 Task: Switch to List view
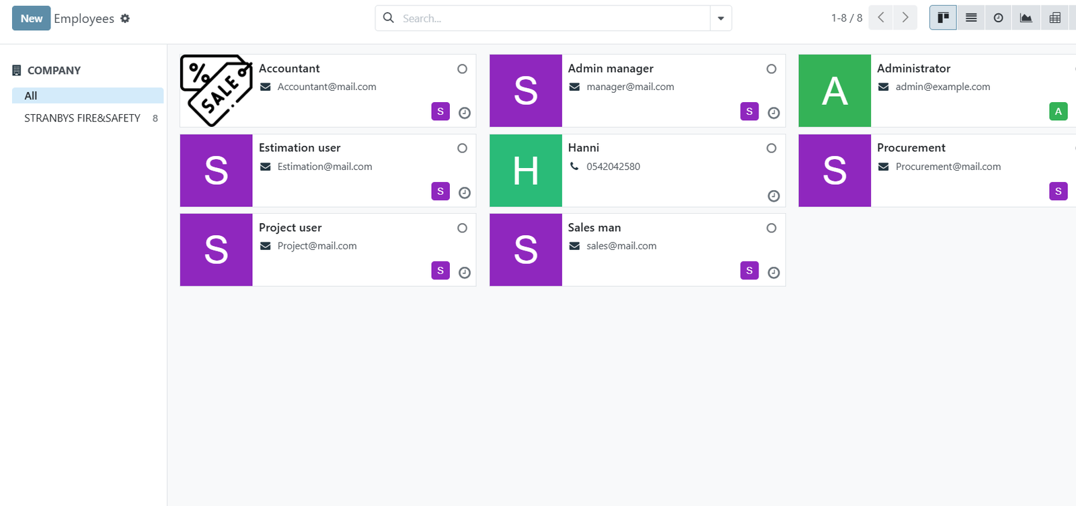pos(971,18)
